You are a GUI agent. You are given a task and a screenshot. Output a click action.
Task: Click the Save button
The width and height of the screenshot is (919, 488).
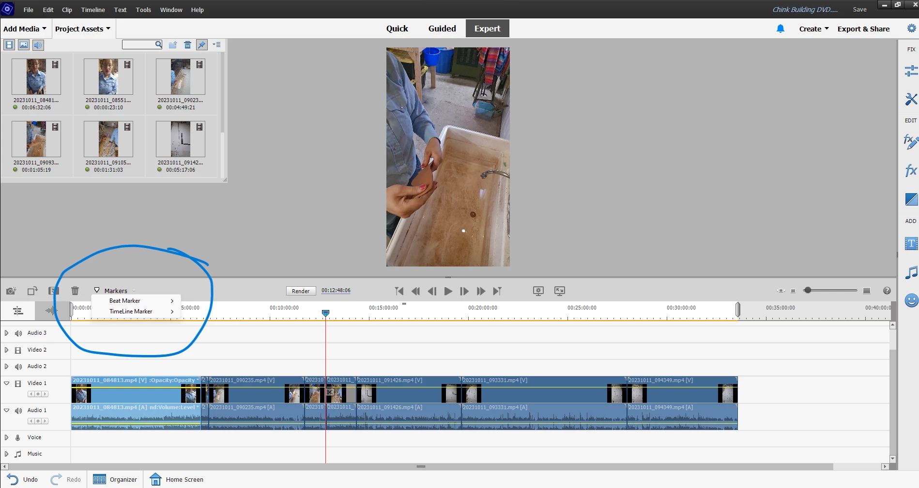pyautogui.click(x=859, y=10)
